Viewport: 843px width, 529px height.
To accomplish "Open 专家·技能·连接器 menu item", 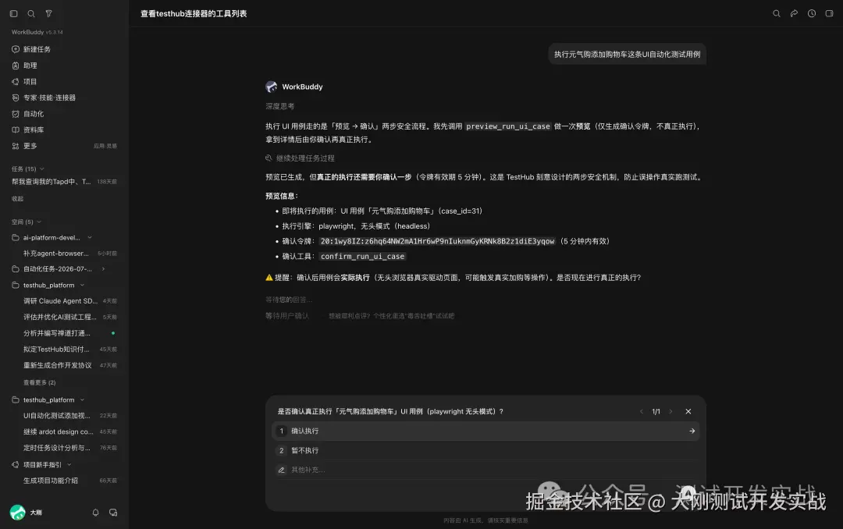I will point(49,98).
